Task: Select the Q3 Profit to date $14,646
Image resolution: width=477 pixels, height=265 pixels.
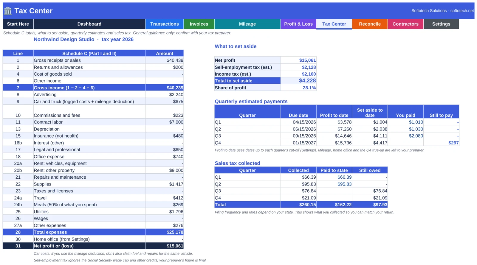Action: 334,136
